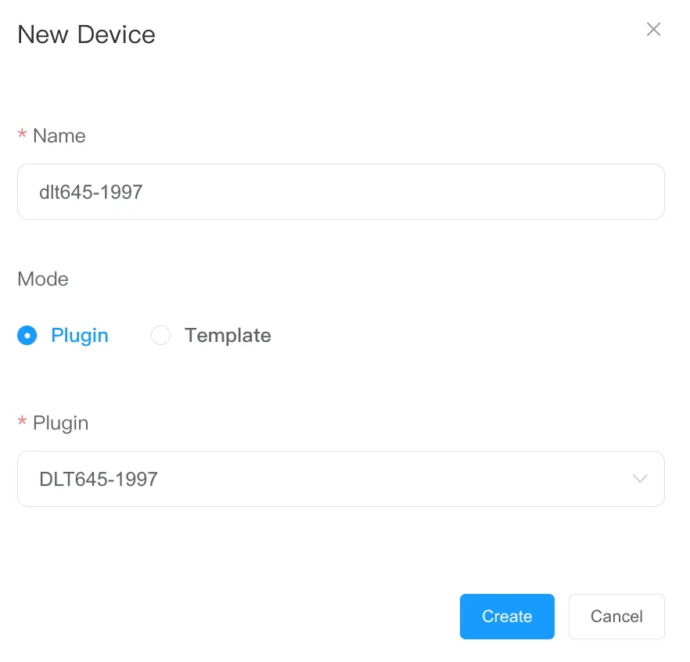Image resolution: width=690 pixels, height=662 pixels.
Task: Click the "Name" field label
Action: click(x=59, y=135)
